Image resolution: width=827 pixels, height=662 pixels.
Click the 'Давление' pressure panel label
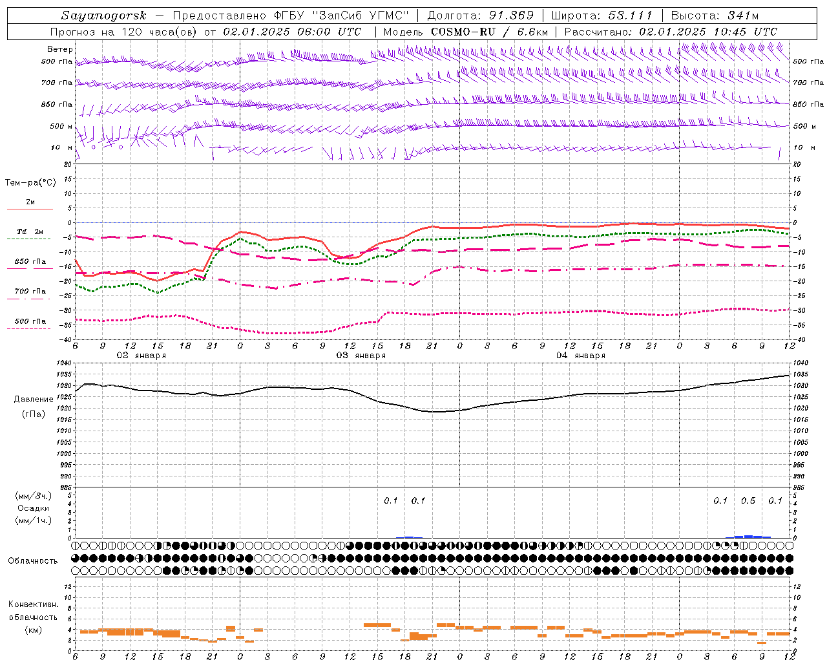(33, 400)
